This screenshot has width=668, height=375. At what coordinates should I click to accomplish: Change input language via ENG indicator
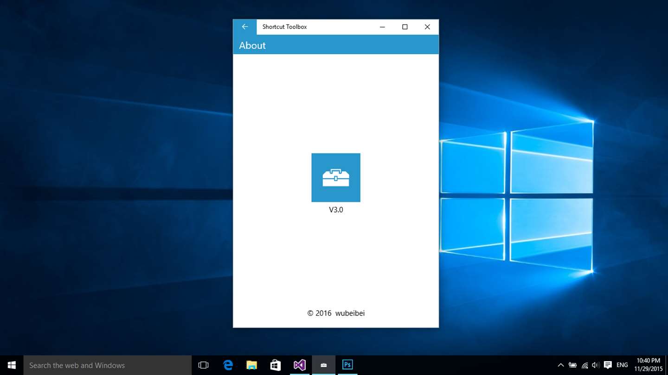(x=622, y=365)
